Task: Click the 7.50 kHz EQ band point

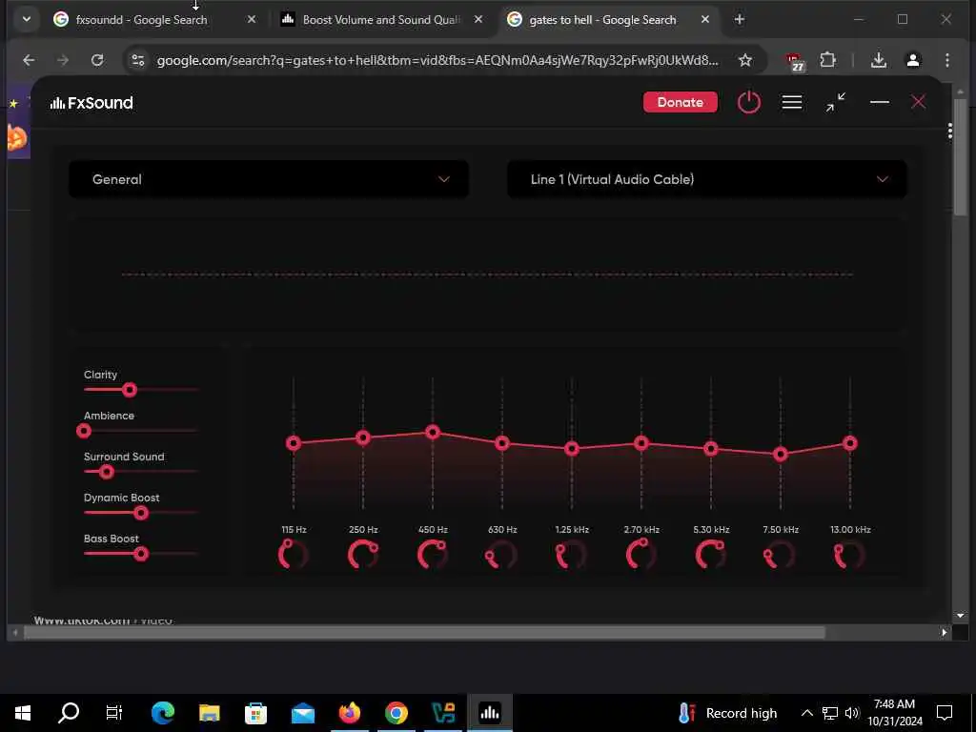Action: coord(781,455)
